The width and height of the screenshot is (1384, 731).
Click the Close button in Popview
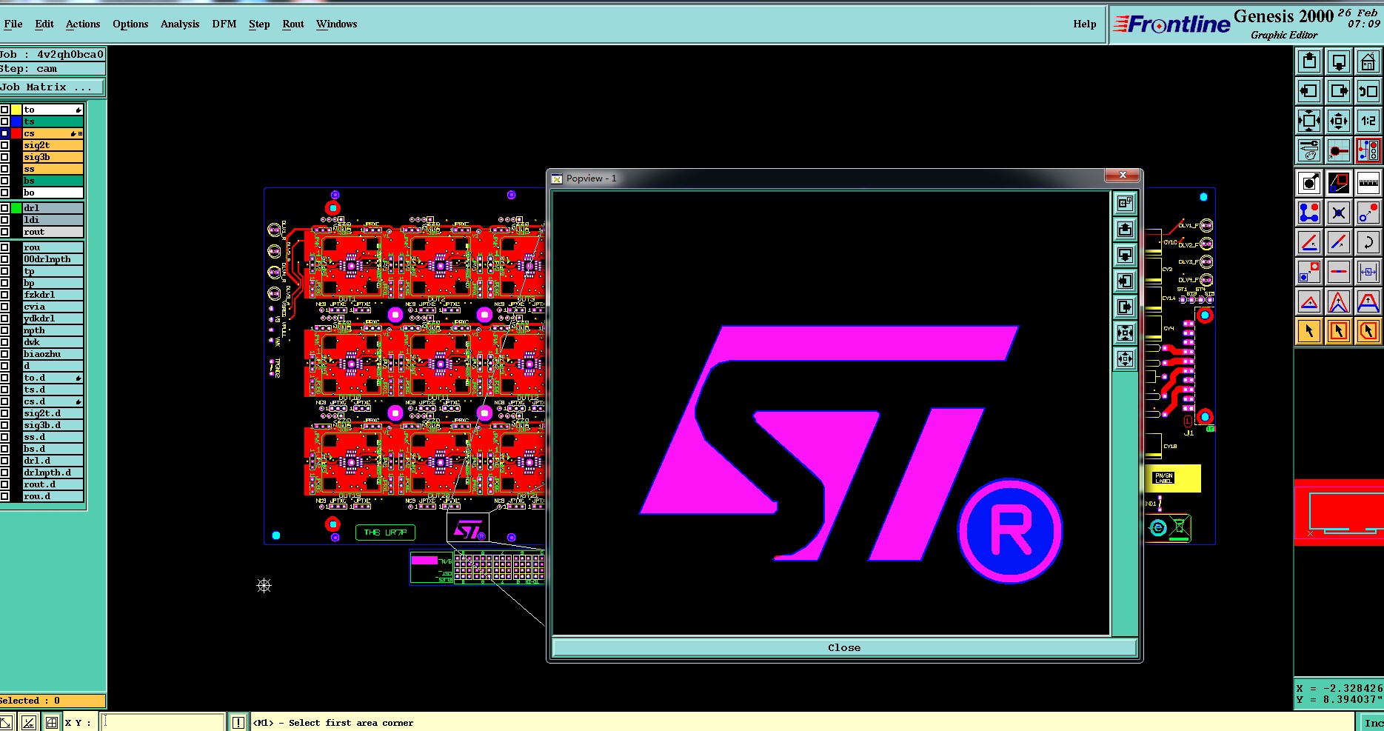pyautogui.click(x=844, y=647)
